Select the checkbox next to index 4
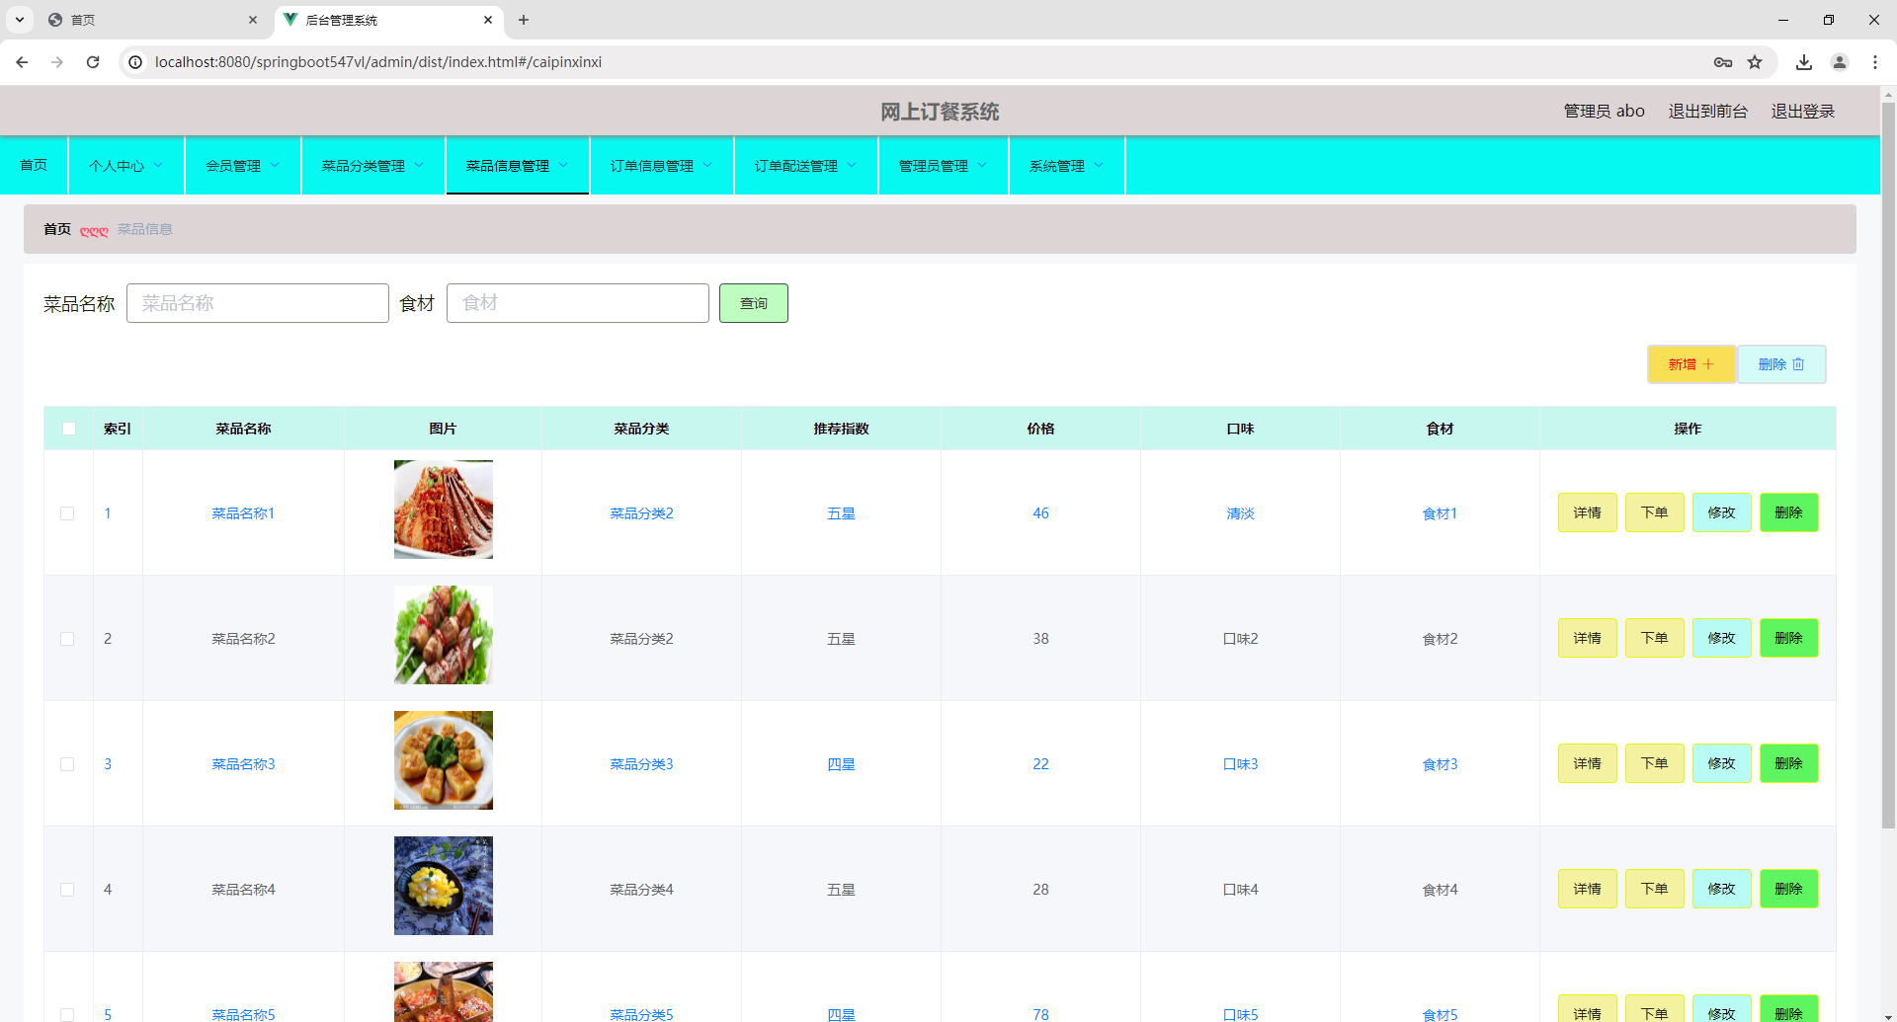The width and height of the screenshot is (1897, 1022). point(67,889)
